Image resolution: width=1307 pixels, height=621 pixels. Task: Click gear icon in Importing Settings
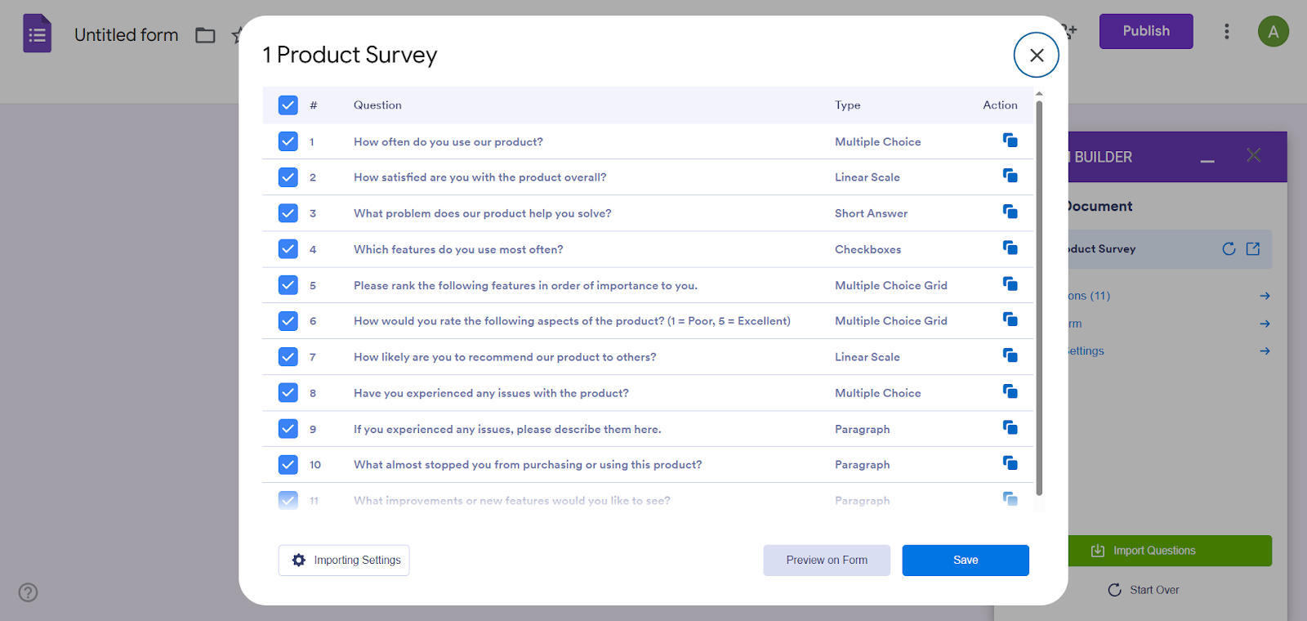click(299, 560)
